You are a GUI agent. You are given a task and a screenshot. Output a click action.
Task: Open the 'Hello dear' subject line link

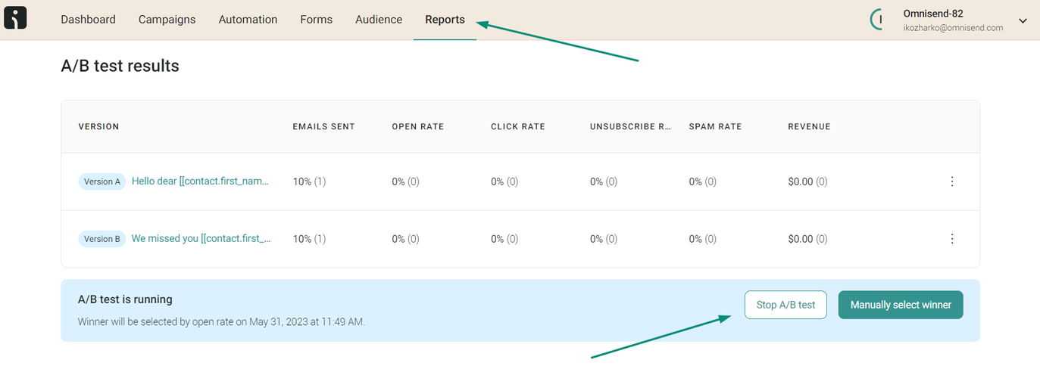pyautogui.click(x=201, y=181)
